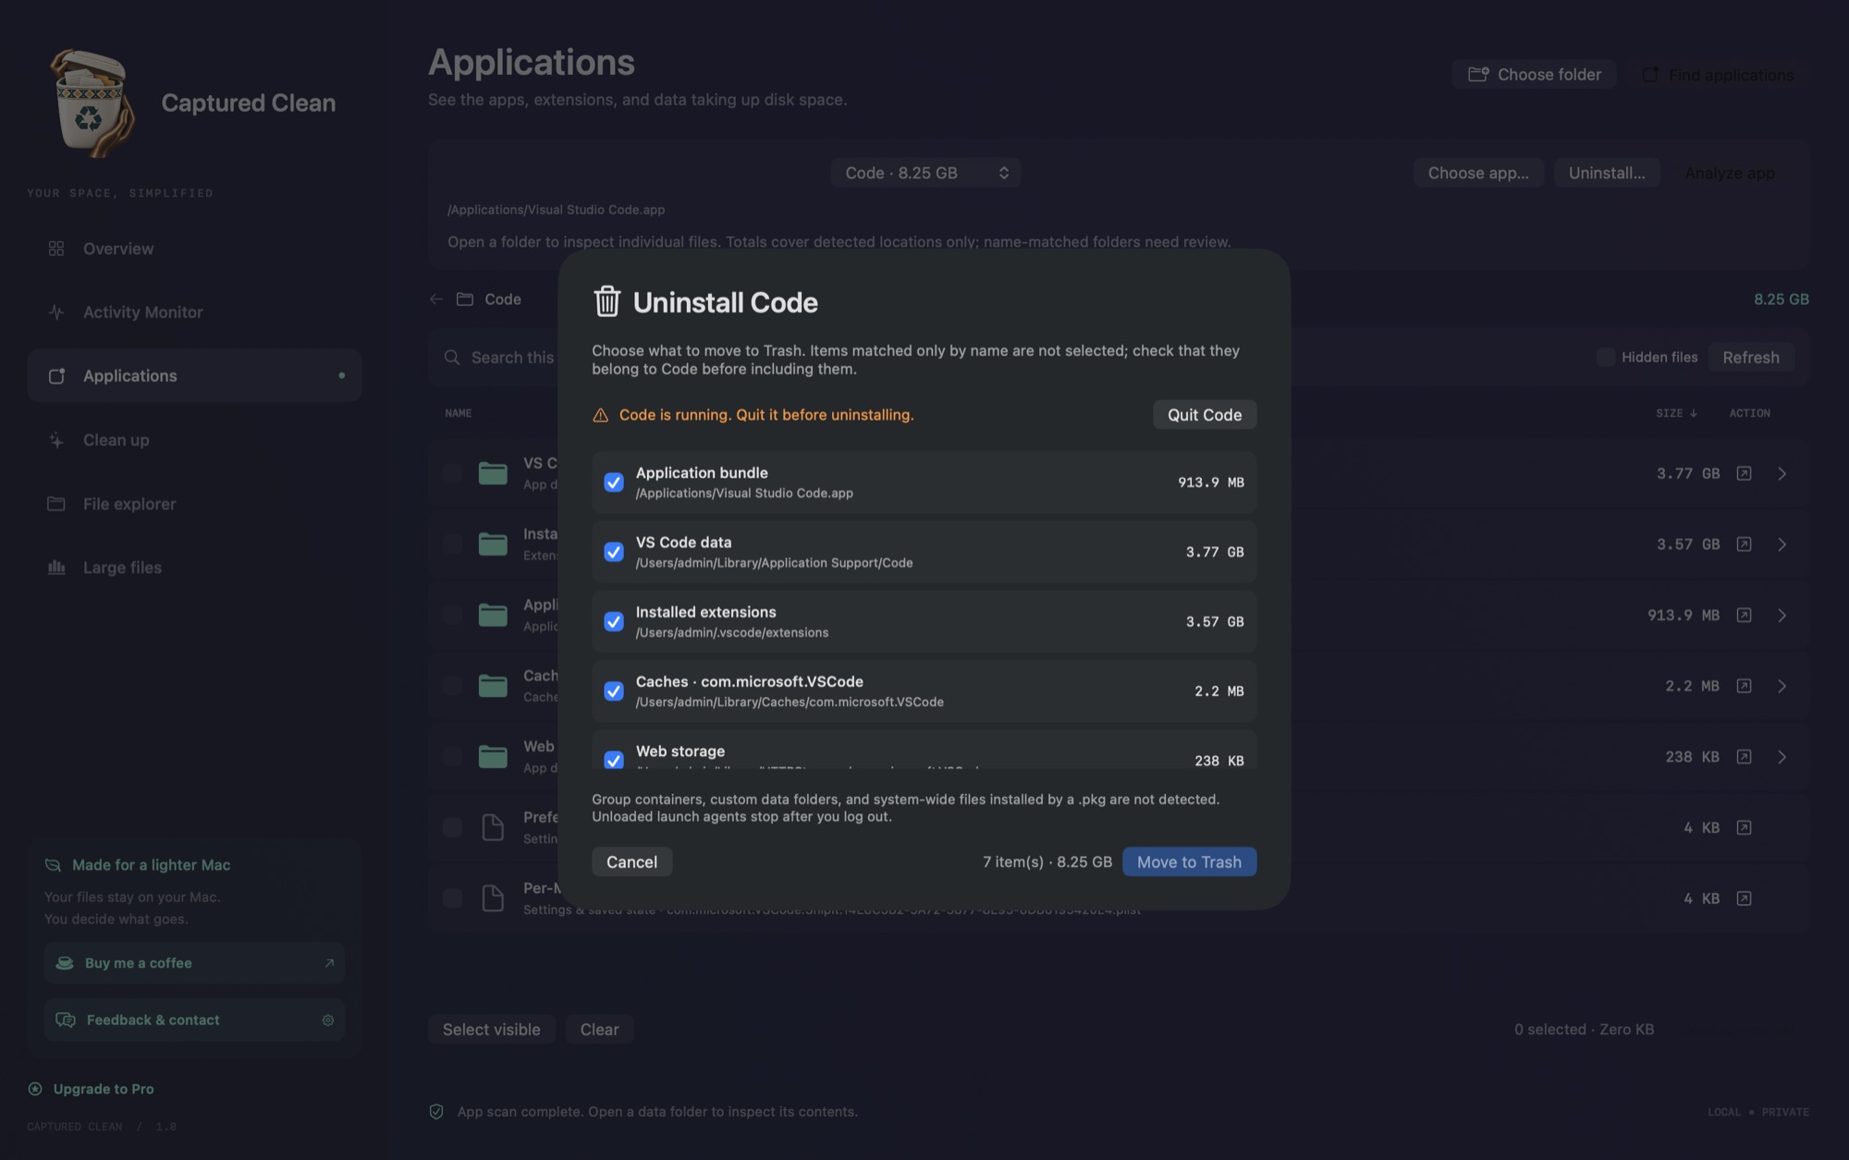The width and height of the screenshot is (1849, 1160).
Task: Toggle the Web storage checkbox
Action: 614,760
